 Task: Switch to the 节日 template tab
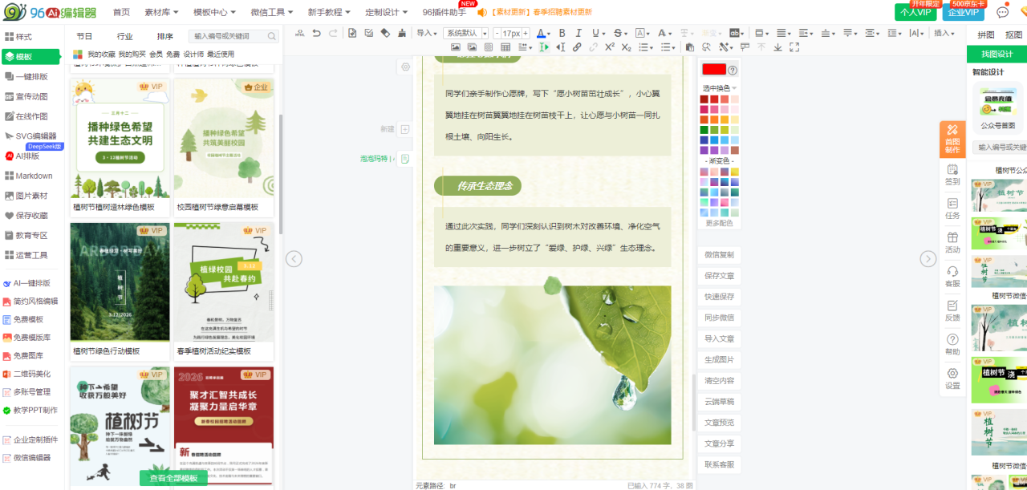click(x=84, y=36)
